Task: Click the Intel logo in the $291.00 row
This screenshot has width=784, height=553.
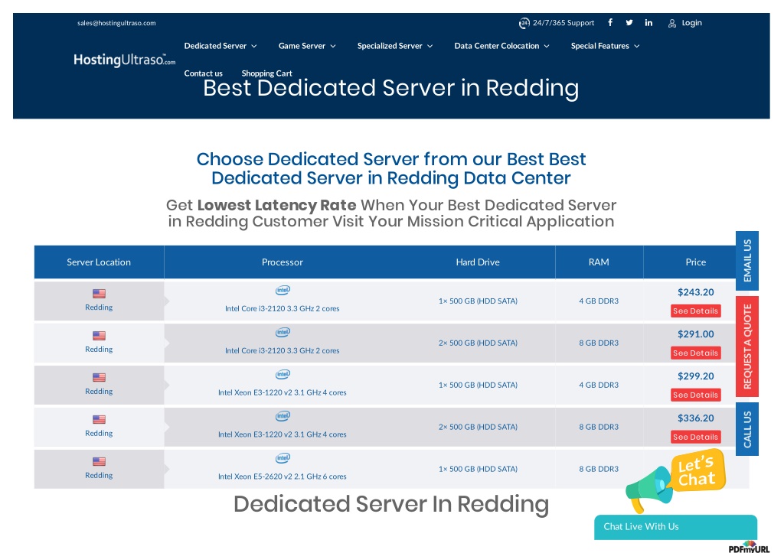Action: point(283,332)
